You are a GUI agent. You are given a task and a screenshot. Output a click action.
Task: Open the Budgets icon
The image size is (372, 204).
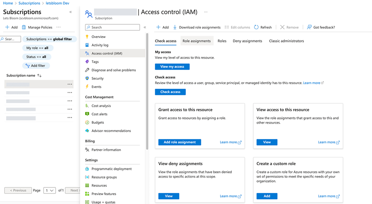tap(87, 122)
